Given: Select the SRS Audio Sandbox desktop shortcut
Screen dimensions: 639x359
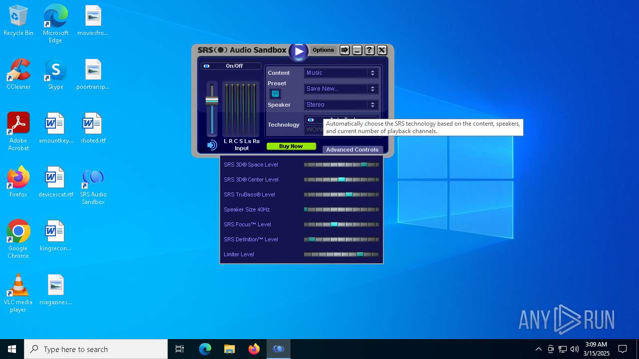Looking at the screenshot, I should 93,186.
